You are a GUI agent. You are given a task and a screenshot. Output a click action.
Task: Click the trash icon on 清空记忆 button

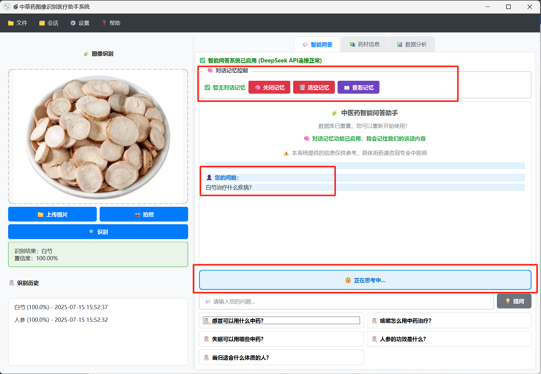click(302, 87)
